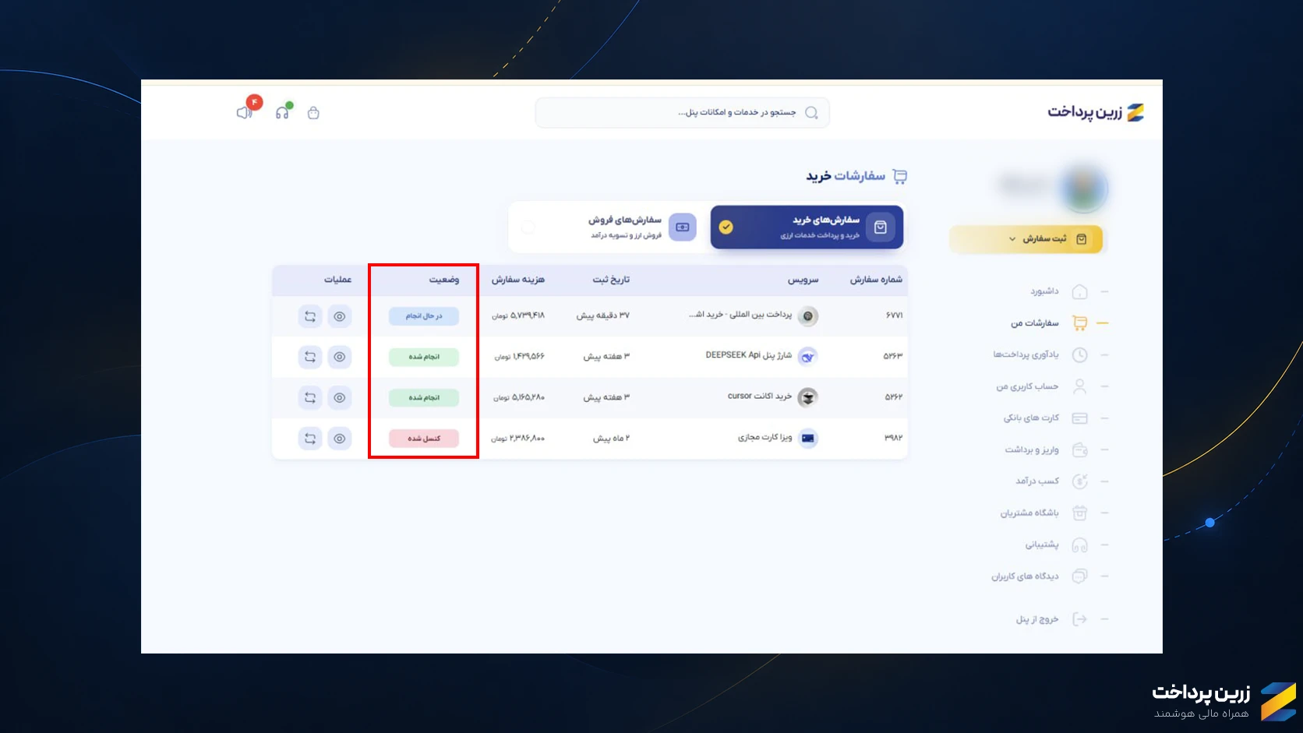Screen dimensions: 1303x733
Task: Click the کنسل شده status badge
Action: click(424, 439)
